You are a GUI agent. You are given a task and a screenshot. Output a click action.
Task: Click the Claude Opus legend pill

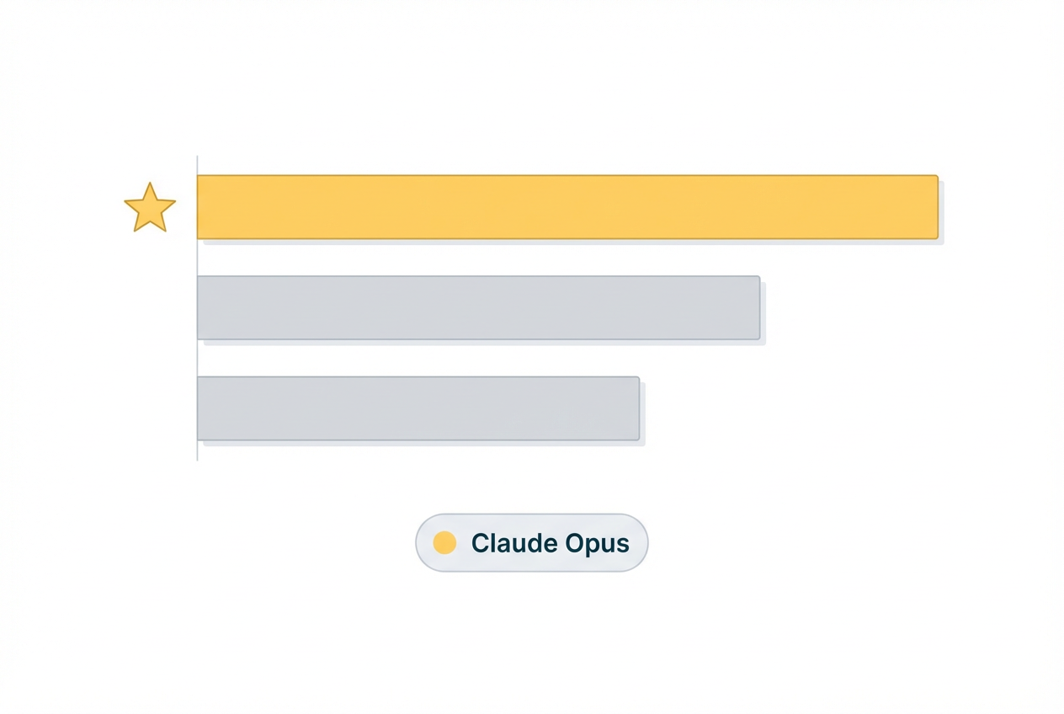531,543
